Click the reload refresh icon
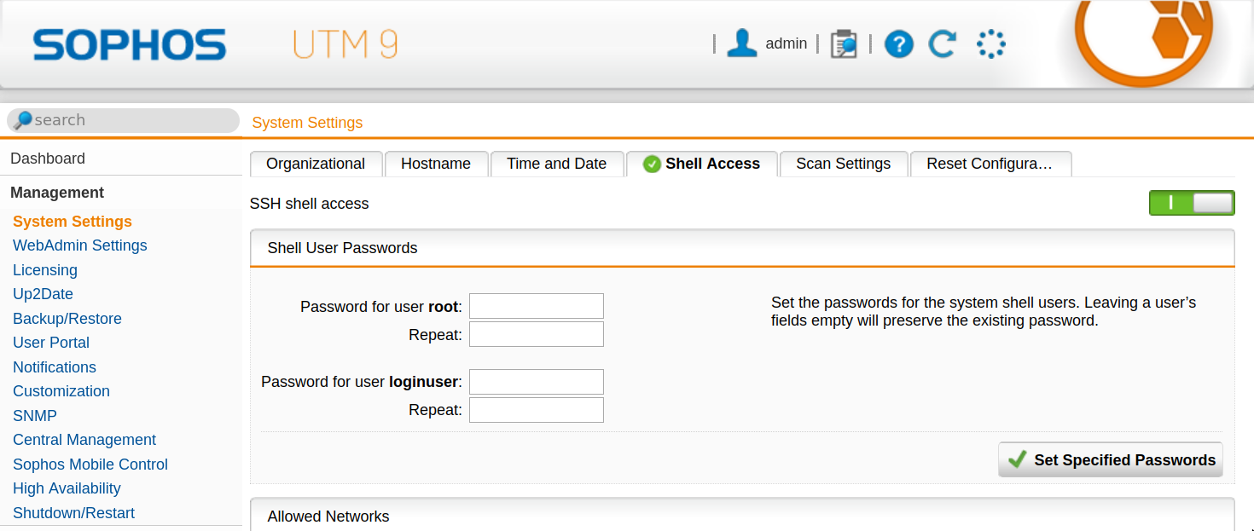 tap(942, 44)
